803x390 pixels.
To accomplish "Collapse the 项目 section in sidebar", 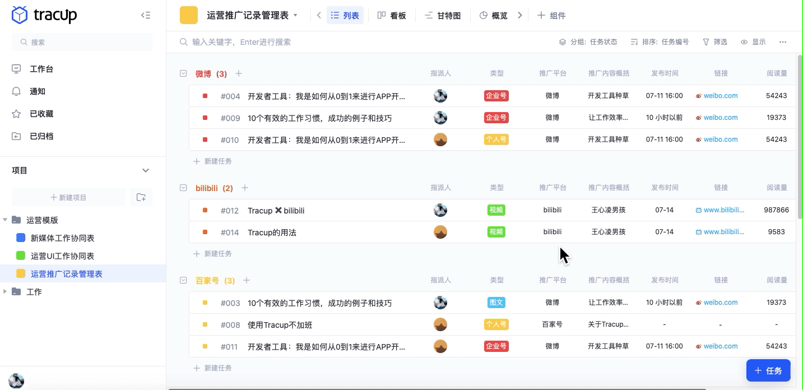I will click(146, 170).
